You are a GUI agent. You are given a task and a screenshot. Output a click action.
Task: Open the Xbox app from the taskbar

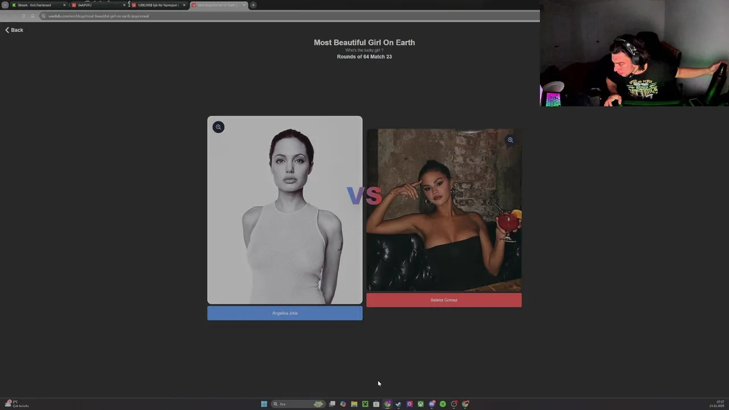(420, 404)
